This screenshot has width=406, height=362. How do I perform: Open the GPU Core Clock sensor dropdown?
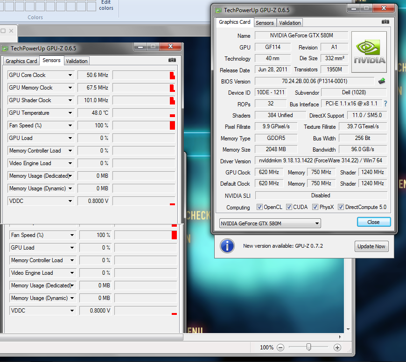pos(70,75)
